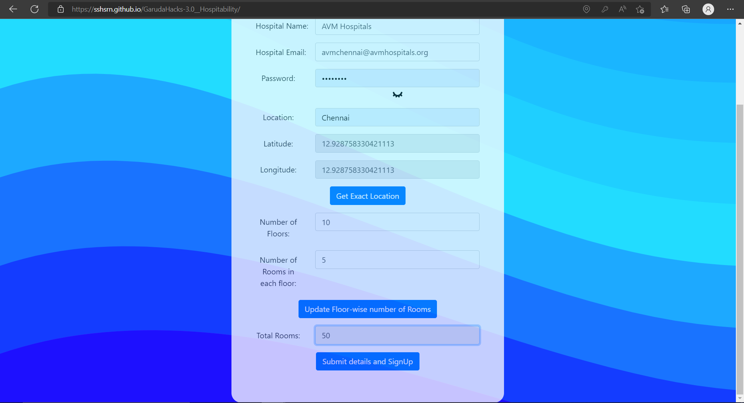Open the user profile avatar

coord(708,9)
